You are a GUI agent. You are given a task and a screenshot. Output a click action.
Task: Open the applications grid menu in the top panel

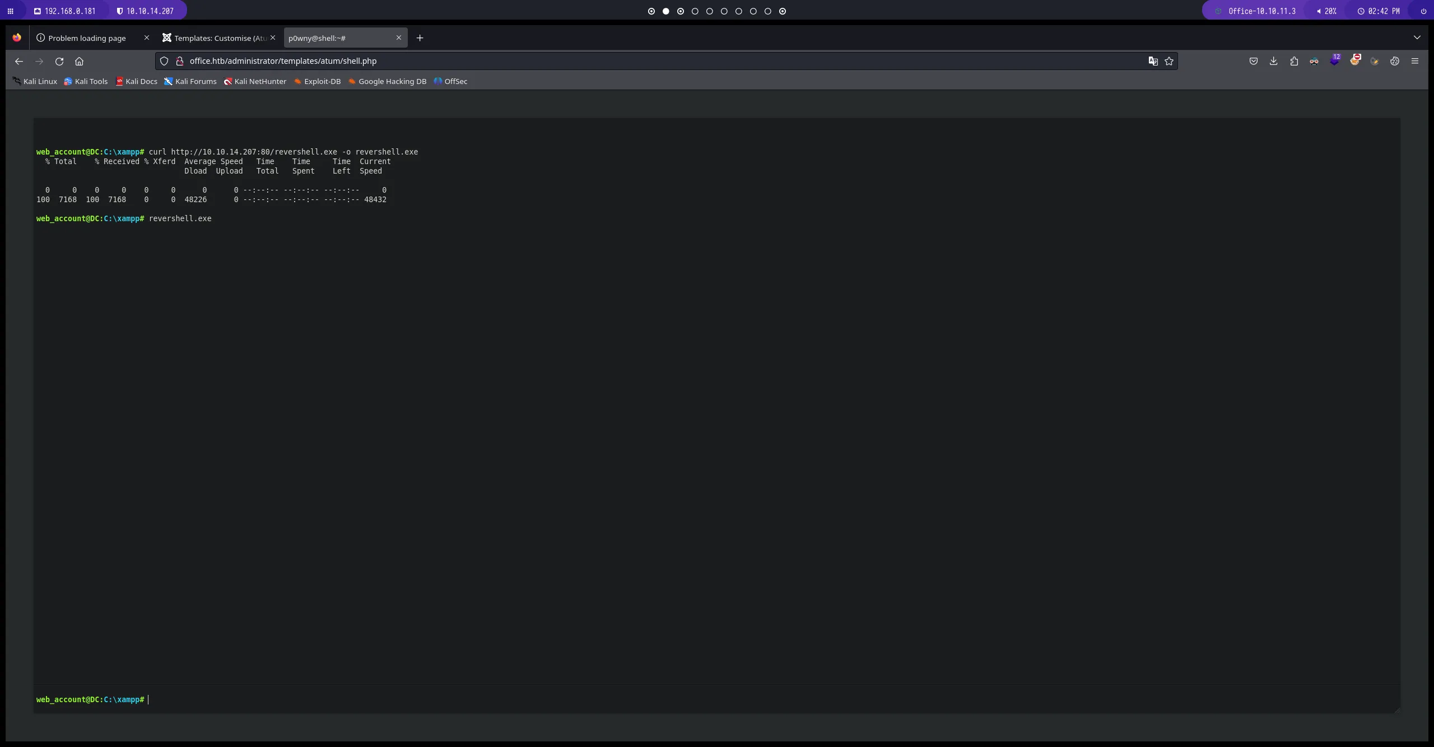click(x=11, y=11)
